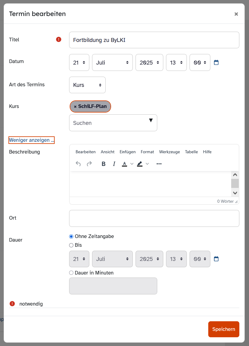Expand the Kurs search dropdown arrow

click(151, 121)
